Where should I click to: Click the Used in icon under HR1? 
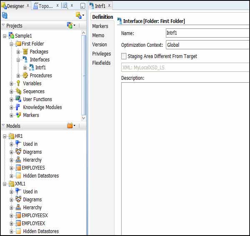pyautogui.click(x=18, y=144)
